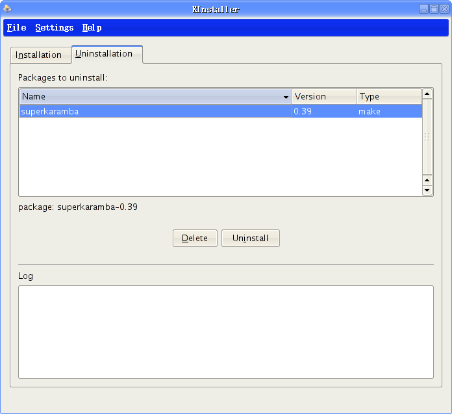Select the Uninstallation tab
This screenshot has height=414, width=452.
(107, 54)
